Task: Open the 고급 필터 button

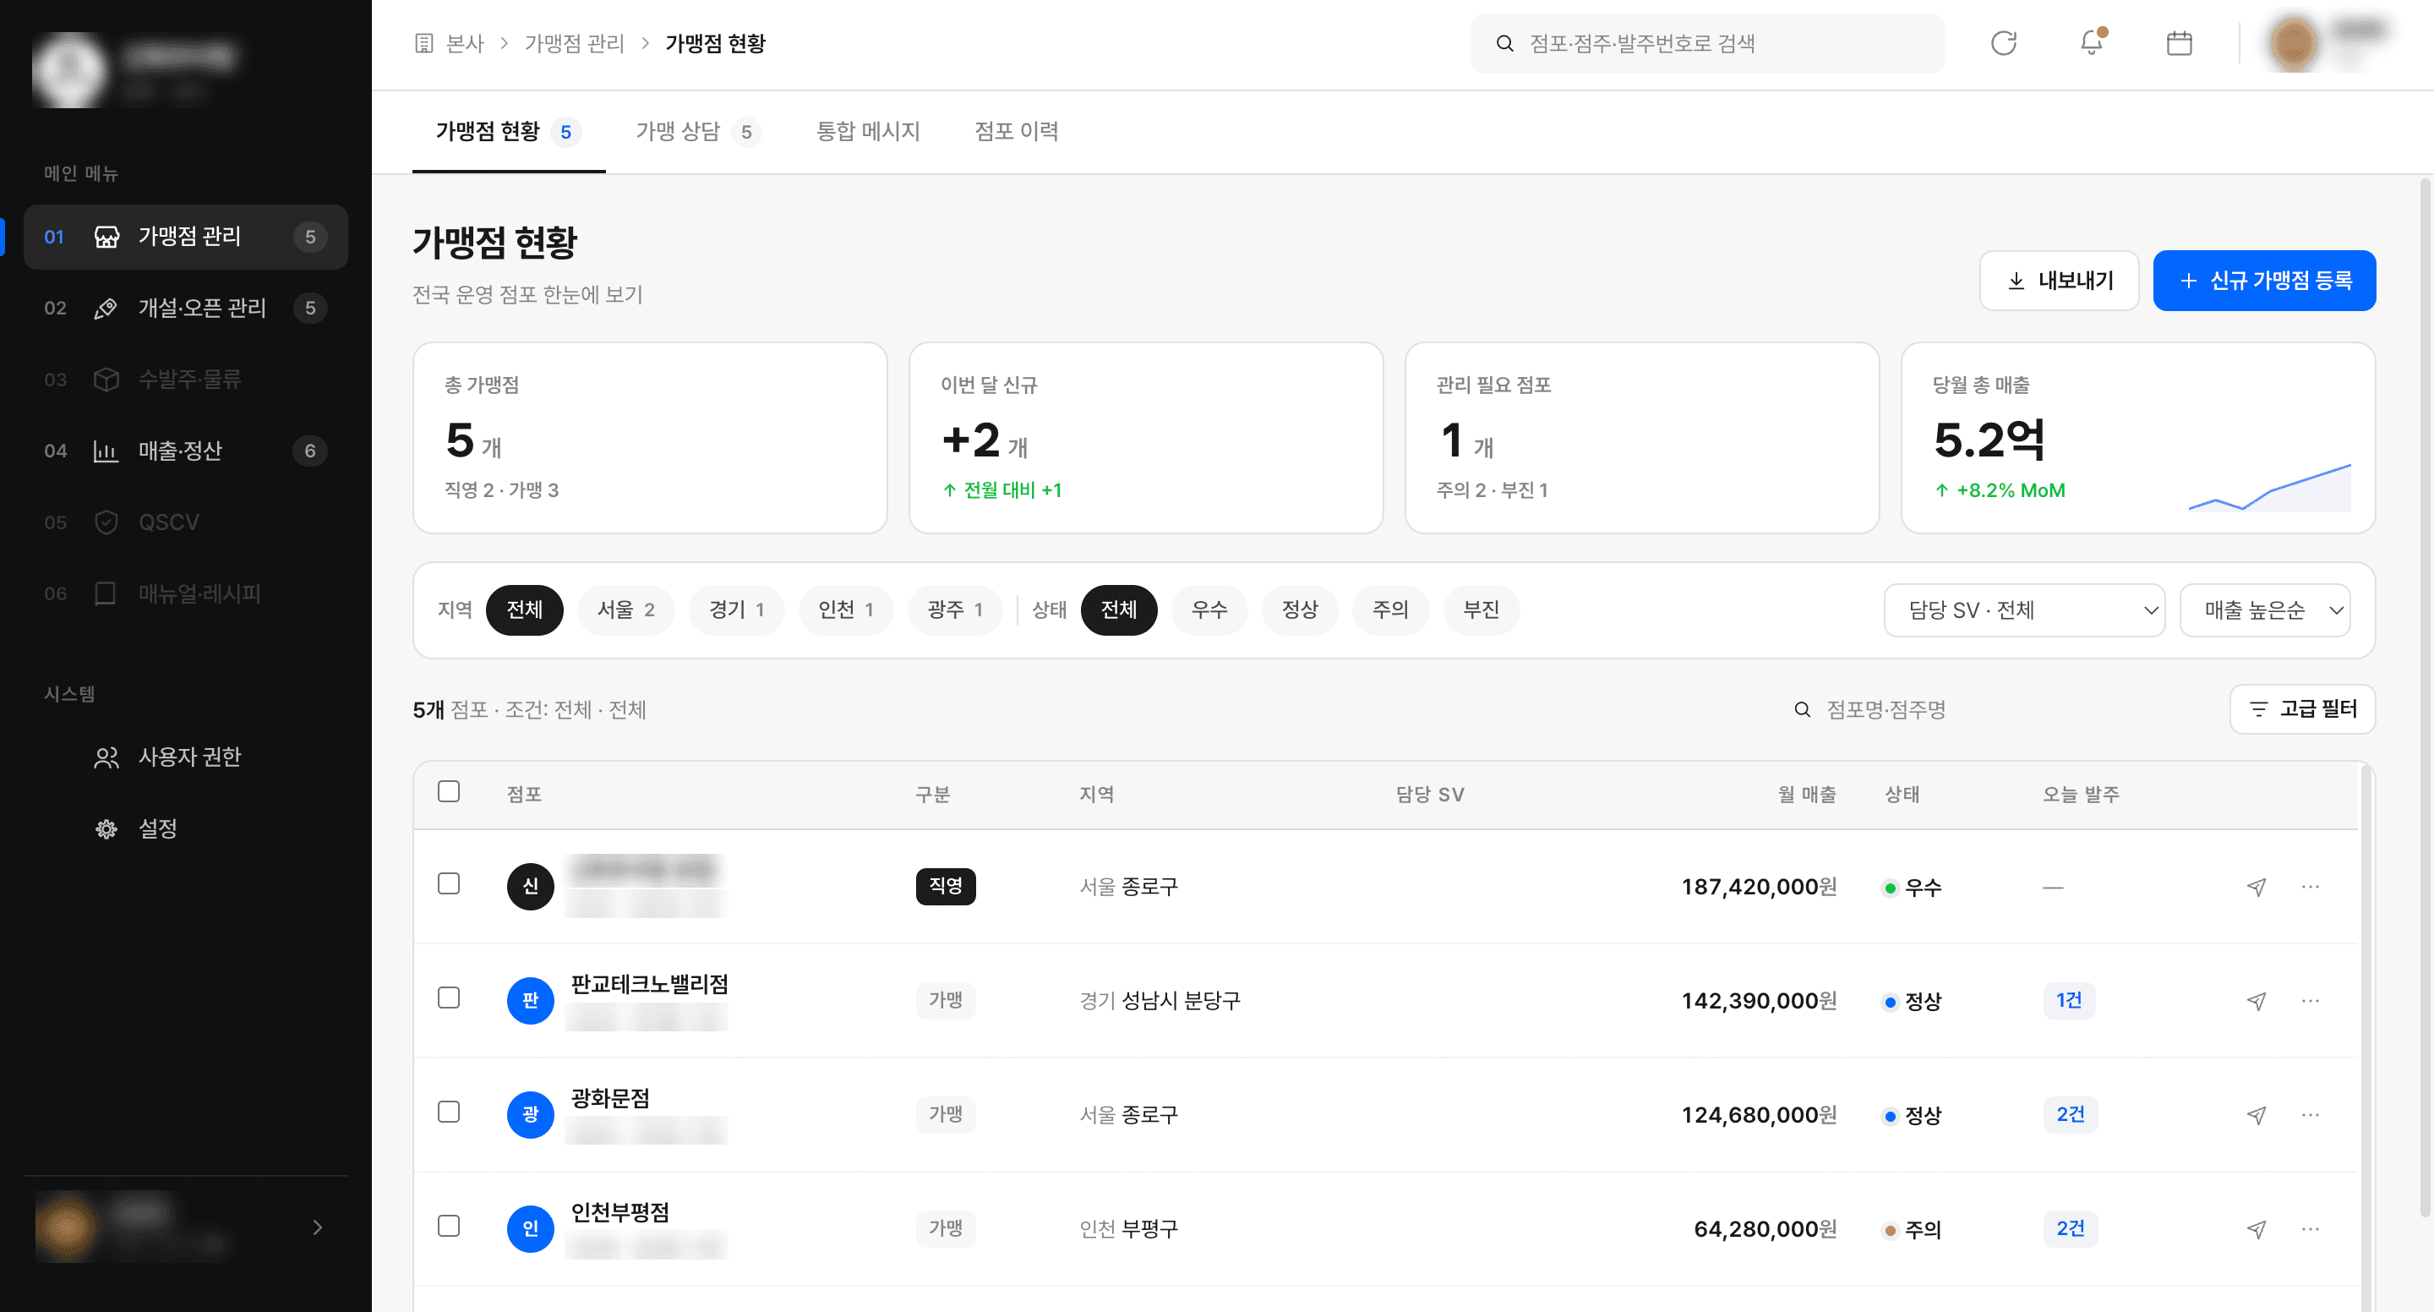Action: pos(2301,710)
